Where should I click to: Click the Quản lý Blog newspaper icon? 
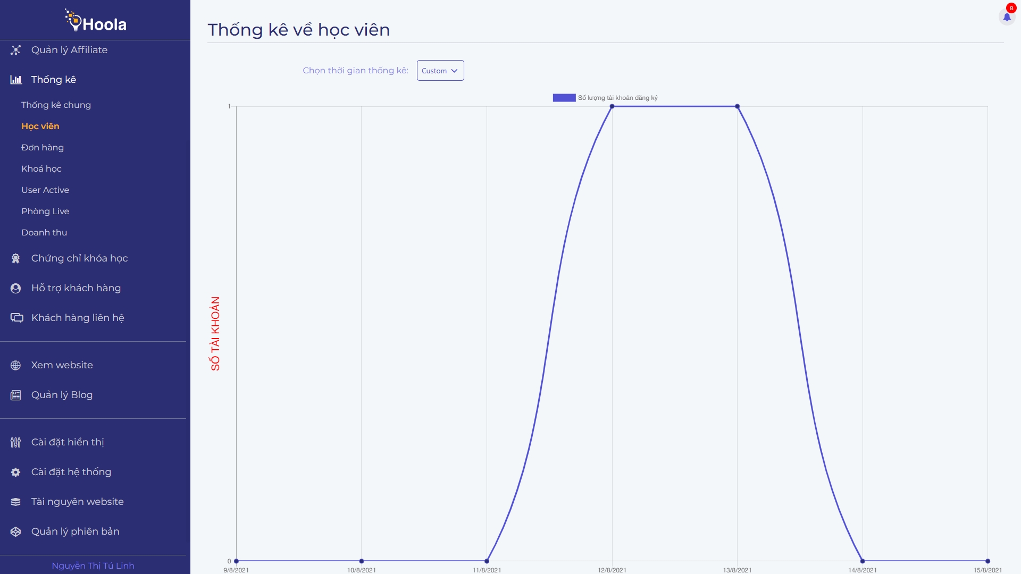click(16, 395)
